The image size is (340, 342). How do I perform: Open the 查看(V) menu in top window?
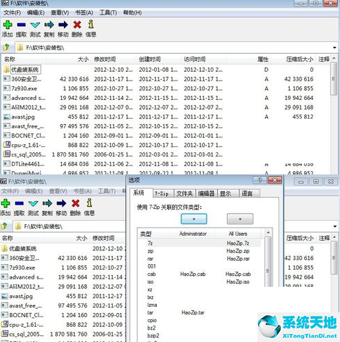pyautogui.click(x=60, y=12)
